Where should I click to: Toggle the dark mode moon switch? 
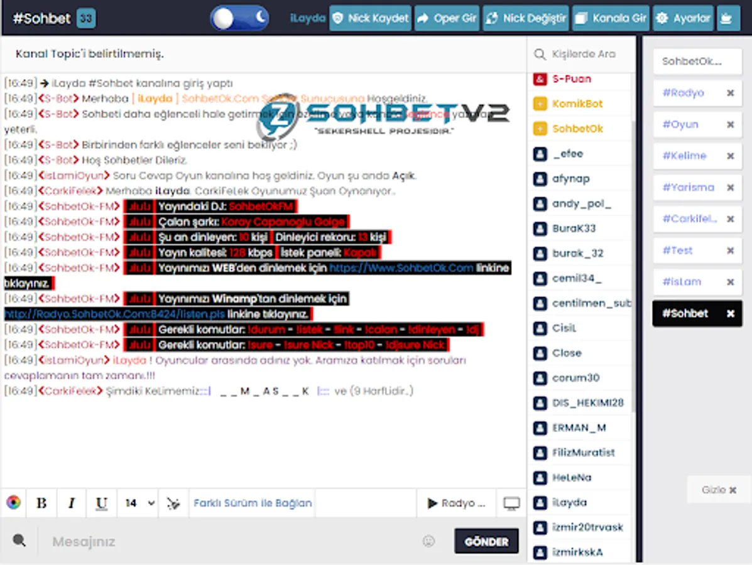click(x=239, y=18)
